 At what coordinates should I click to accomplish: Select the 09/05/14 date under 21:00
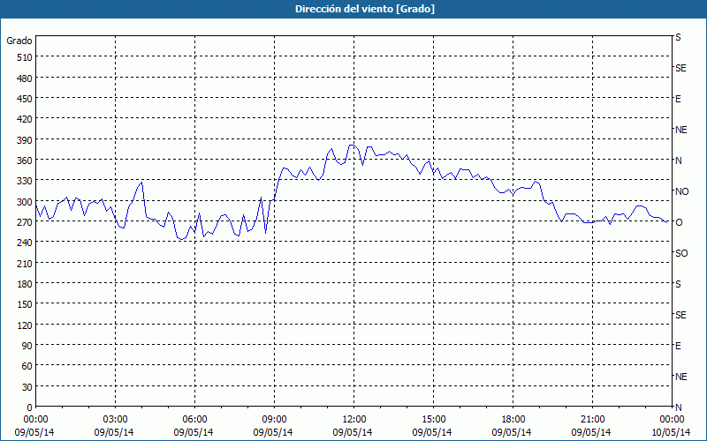tap(591, 432)
